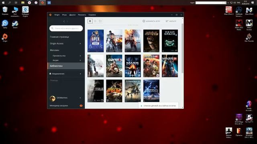Screen dimensions: 257x144
Task: Open the Показать menu
Action: pos(82,15)
